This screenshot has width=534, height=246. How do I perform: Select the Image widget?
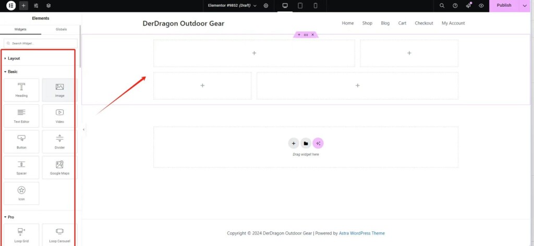59,90
